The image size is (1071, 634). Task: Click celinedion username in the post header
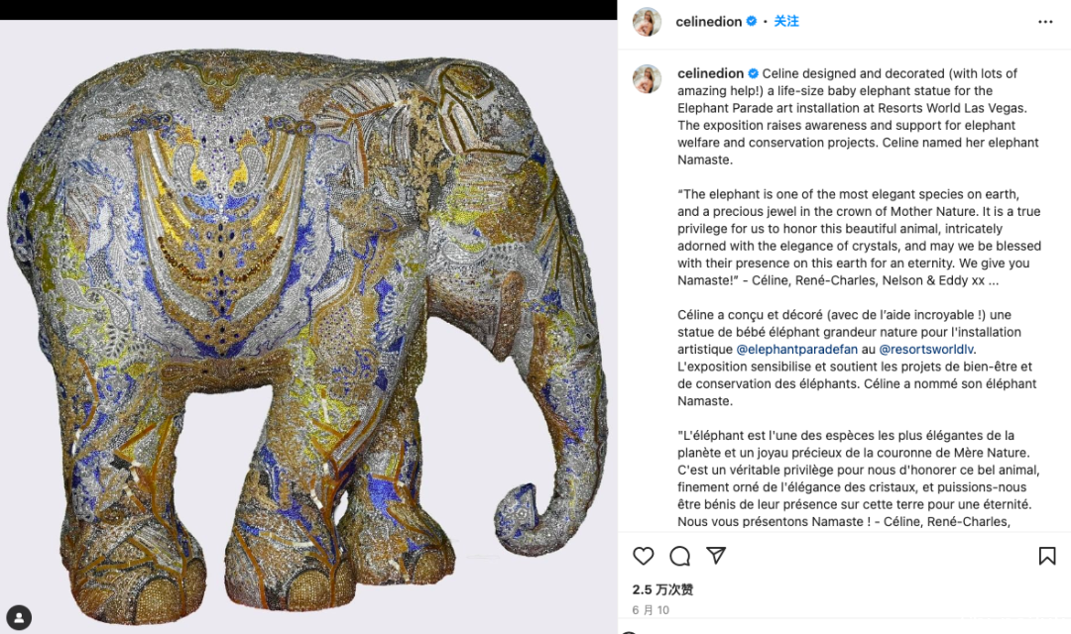click(x=708, y=21)
